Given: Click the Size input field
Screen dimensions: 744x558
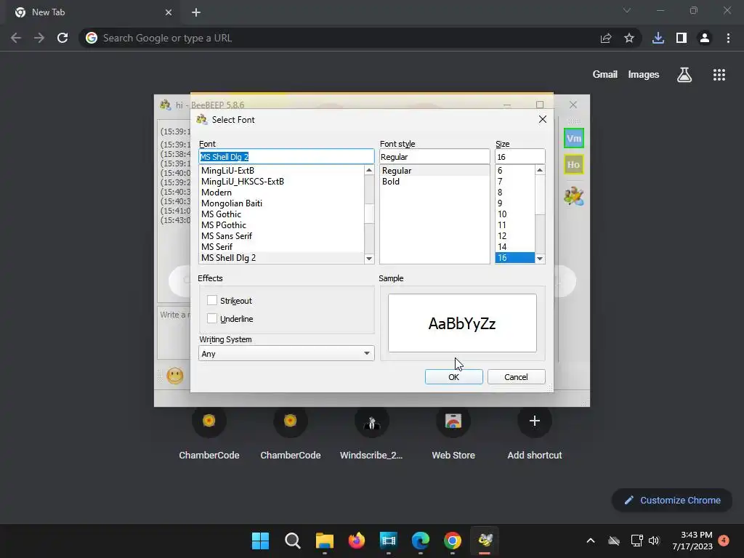Looking at the screenshot, I should coord(519,157).
